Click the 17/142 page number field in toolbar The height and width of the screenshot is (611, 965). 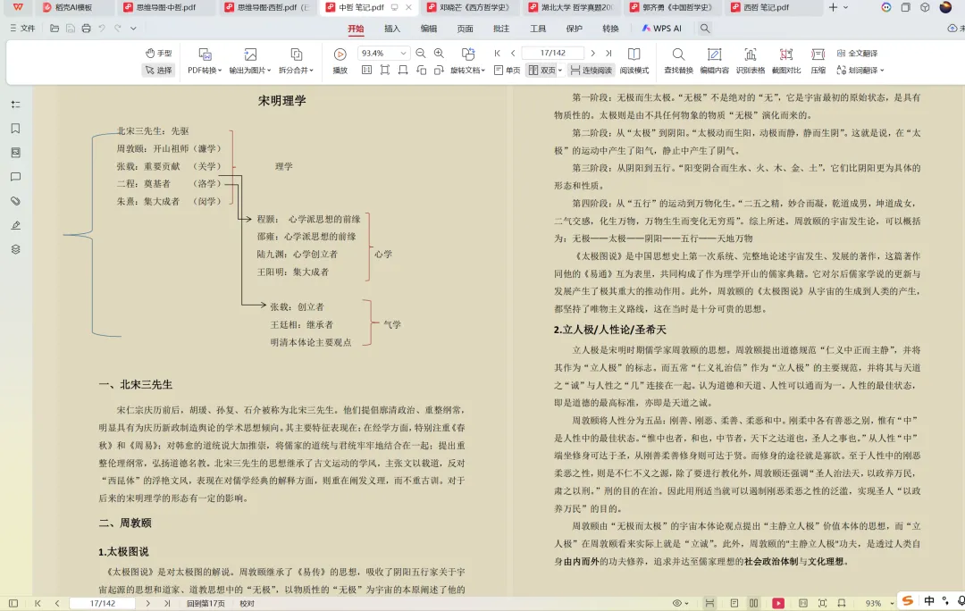coord(553,54)
